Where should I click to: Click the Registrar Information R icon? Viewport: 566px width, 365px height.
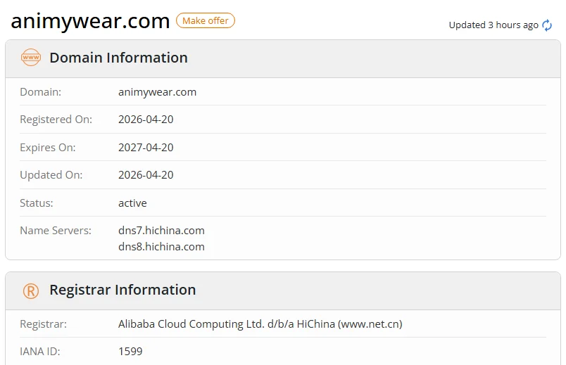click(31, 290)
